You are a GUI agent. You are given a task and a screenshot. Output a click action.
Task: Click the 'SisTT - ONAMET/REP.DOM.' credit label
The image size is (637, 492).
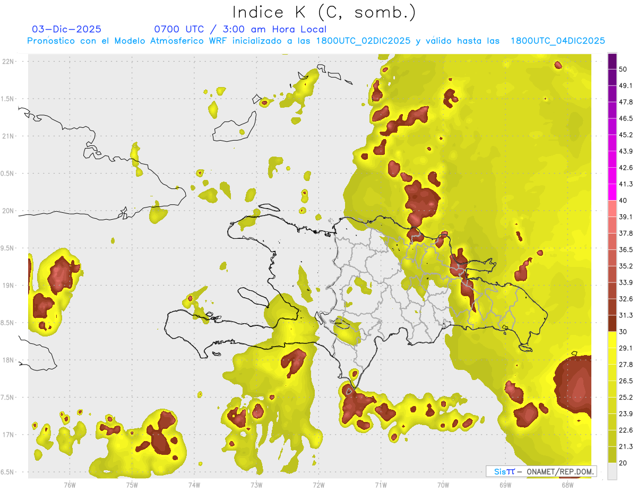pos(541,471)
